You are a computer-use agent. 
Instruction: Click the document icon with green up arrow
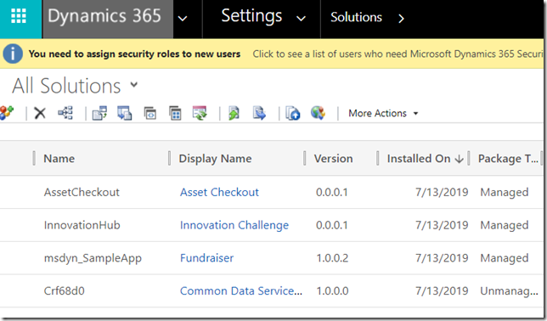(x=234, y=113)
